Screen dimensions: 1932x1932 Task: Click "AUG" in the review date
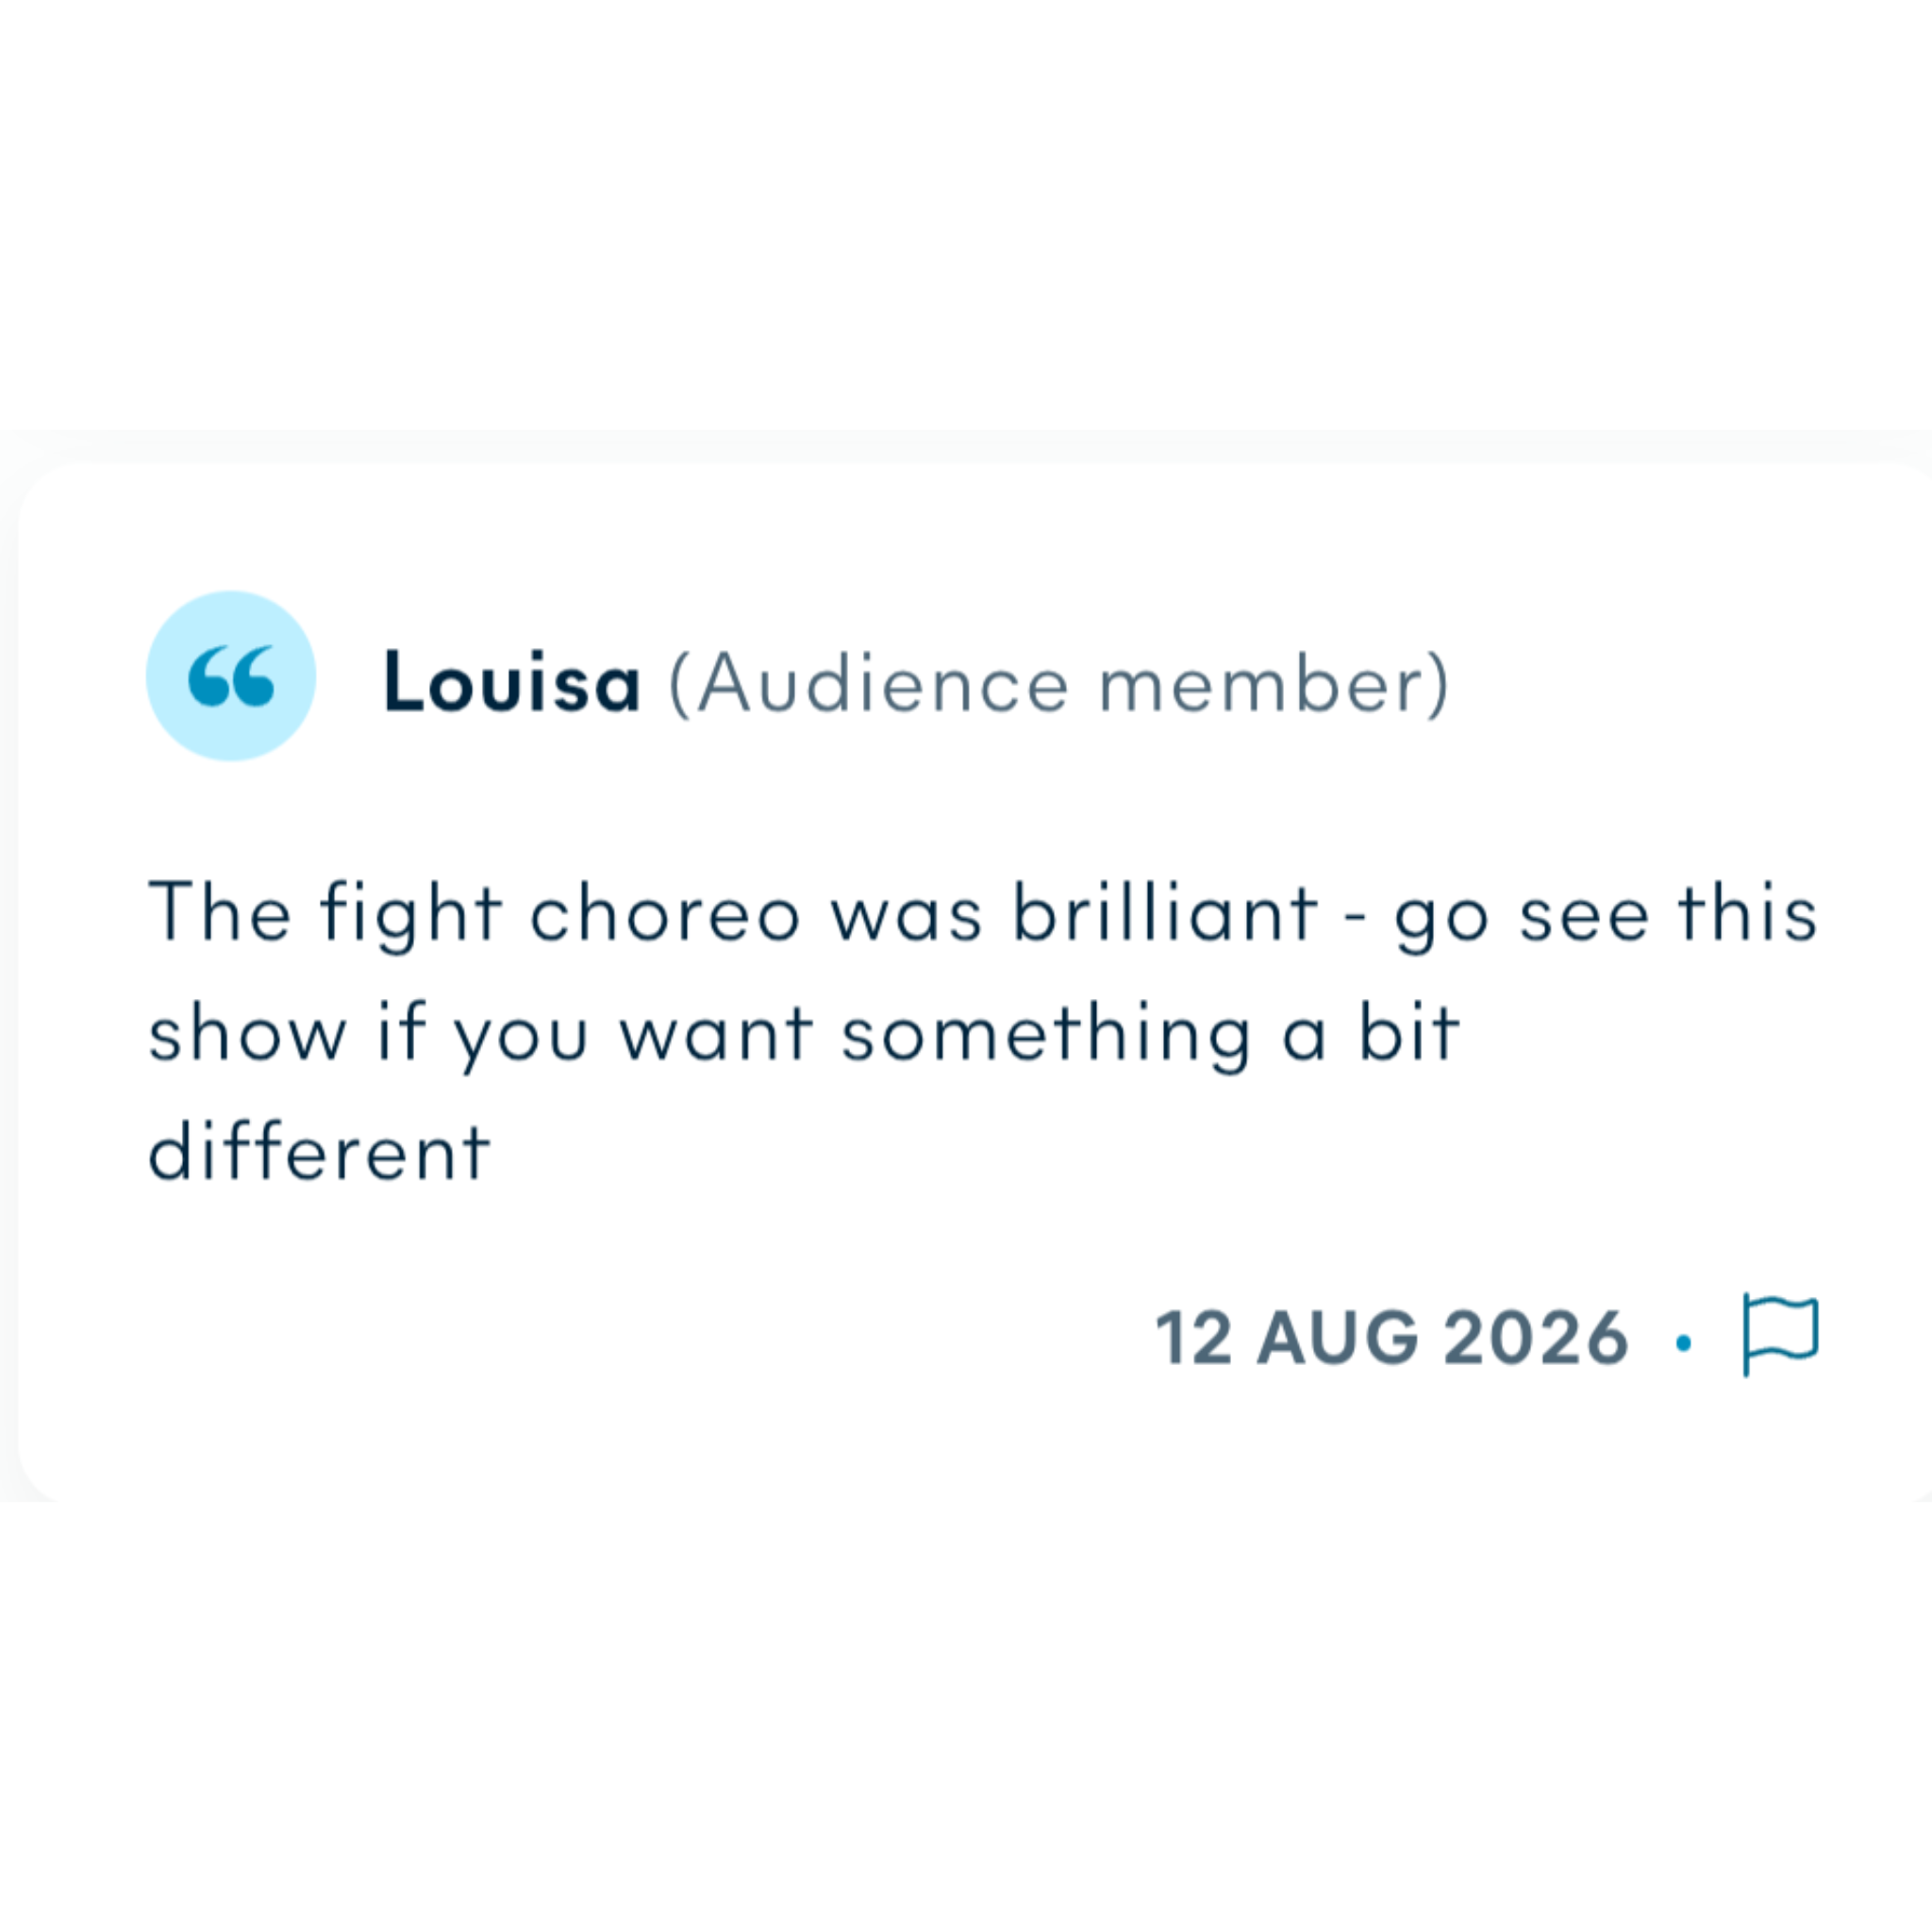coord(1337,1338)
